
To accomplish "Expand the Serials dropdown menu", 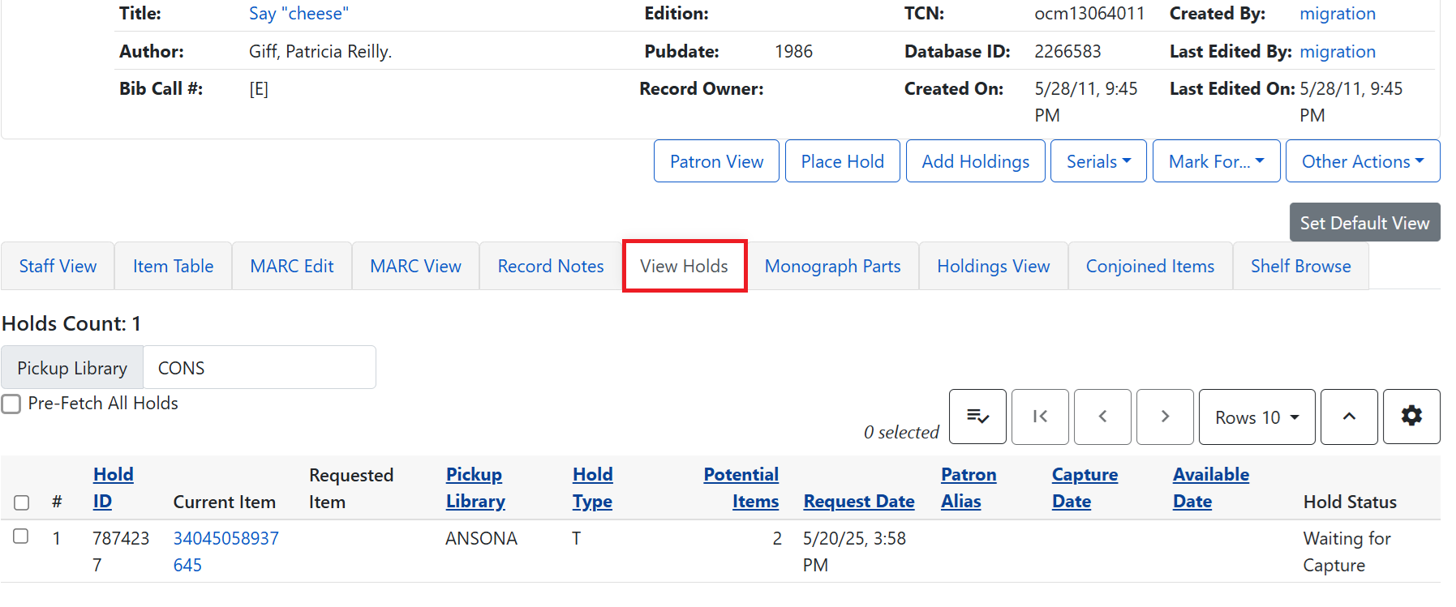I will click(1097, 161).
